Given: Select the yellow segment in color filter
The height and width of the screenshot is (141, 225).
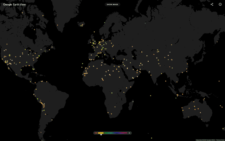Looking at the screenshot, I should (x=101, y=133).
